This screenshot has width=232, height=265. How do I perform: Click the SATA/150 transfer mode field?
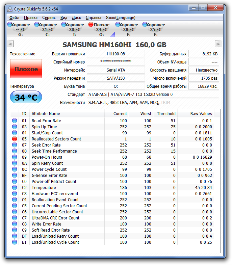pos(116,78)
